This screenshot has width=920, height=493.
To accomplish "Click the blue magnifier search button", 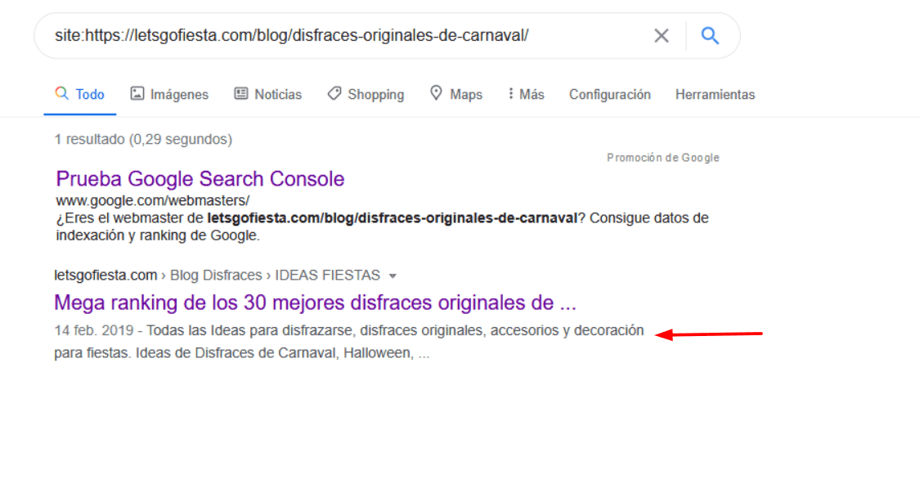I will pyautogui.click(x=710, y=36).
